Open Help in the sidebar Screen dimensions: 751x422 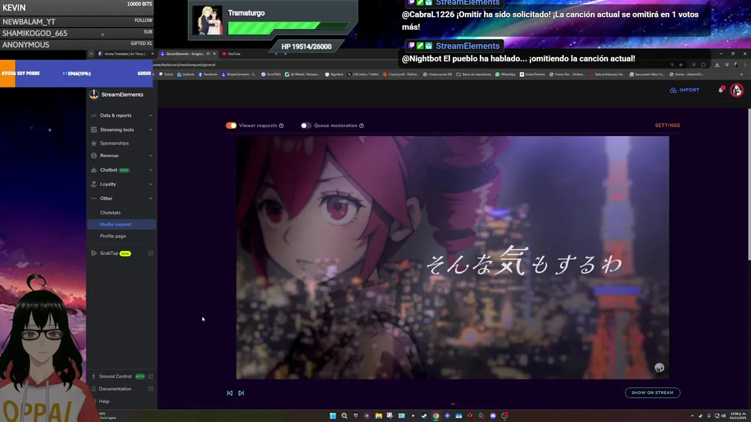(104, 401)
